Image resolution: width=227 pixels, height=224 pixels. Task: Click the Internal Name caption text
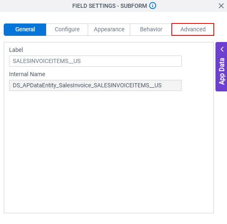[x=27, y=74]
